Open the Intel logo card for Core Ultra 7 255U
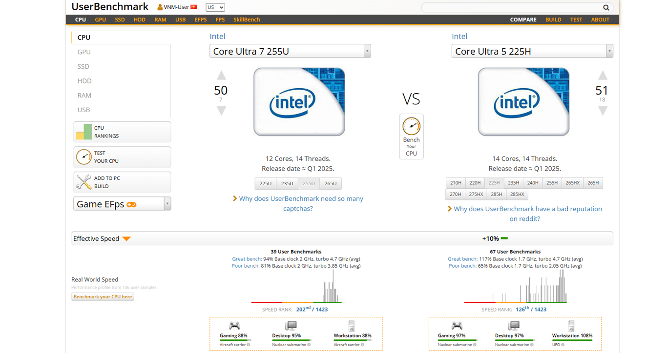 [299, 101]
